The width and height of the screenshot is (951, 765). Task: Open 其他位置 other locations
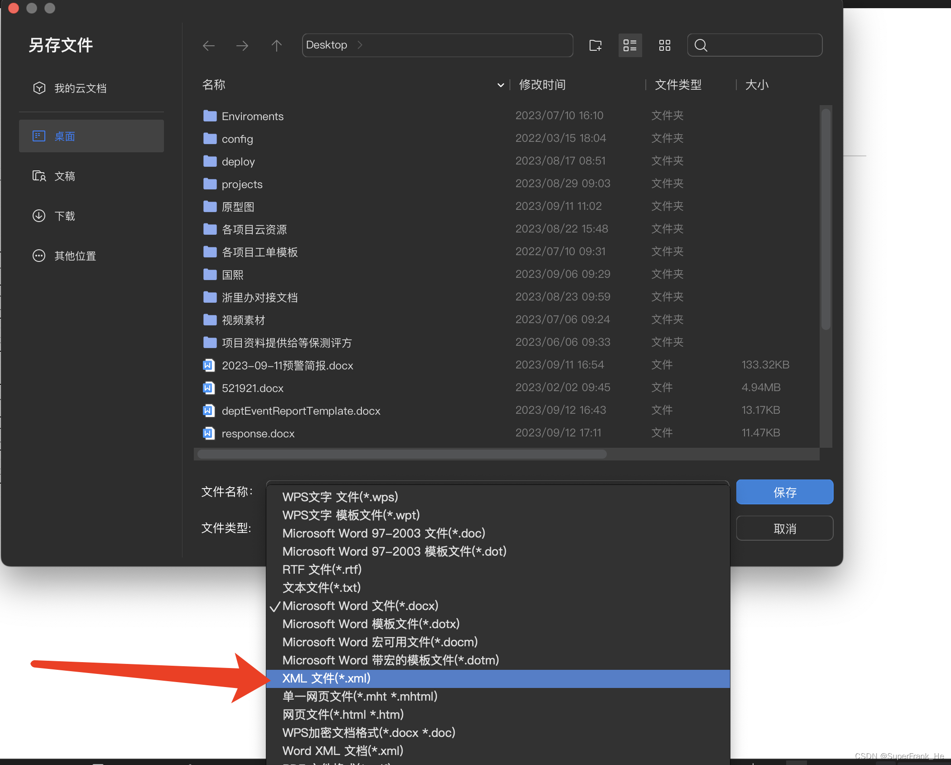coord(75,256)
